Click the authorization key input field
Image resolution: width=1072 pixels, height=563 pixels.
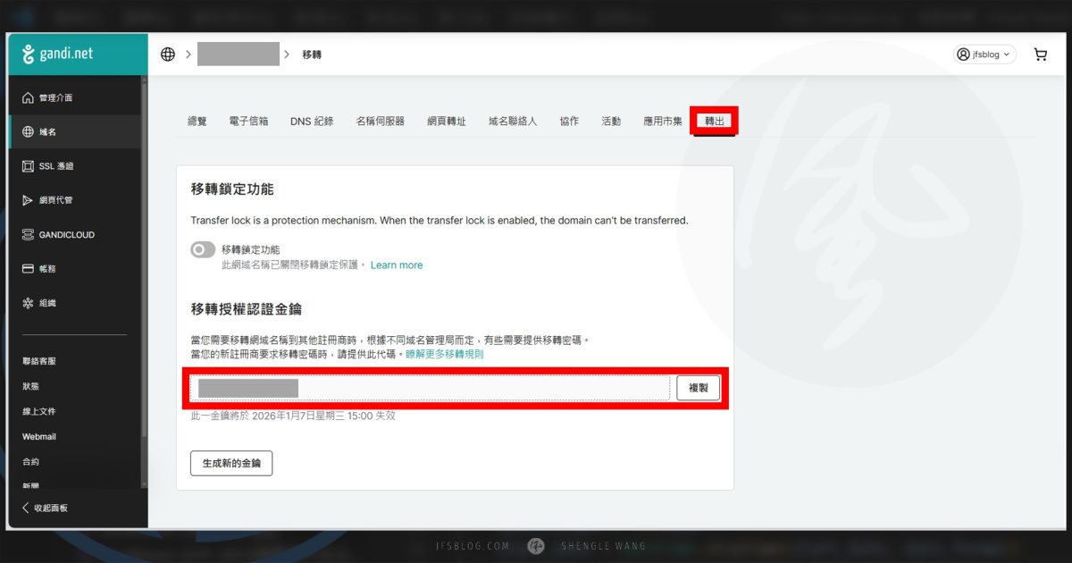tap(429, 387)
